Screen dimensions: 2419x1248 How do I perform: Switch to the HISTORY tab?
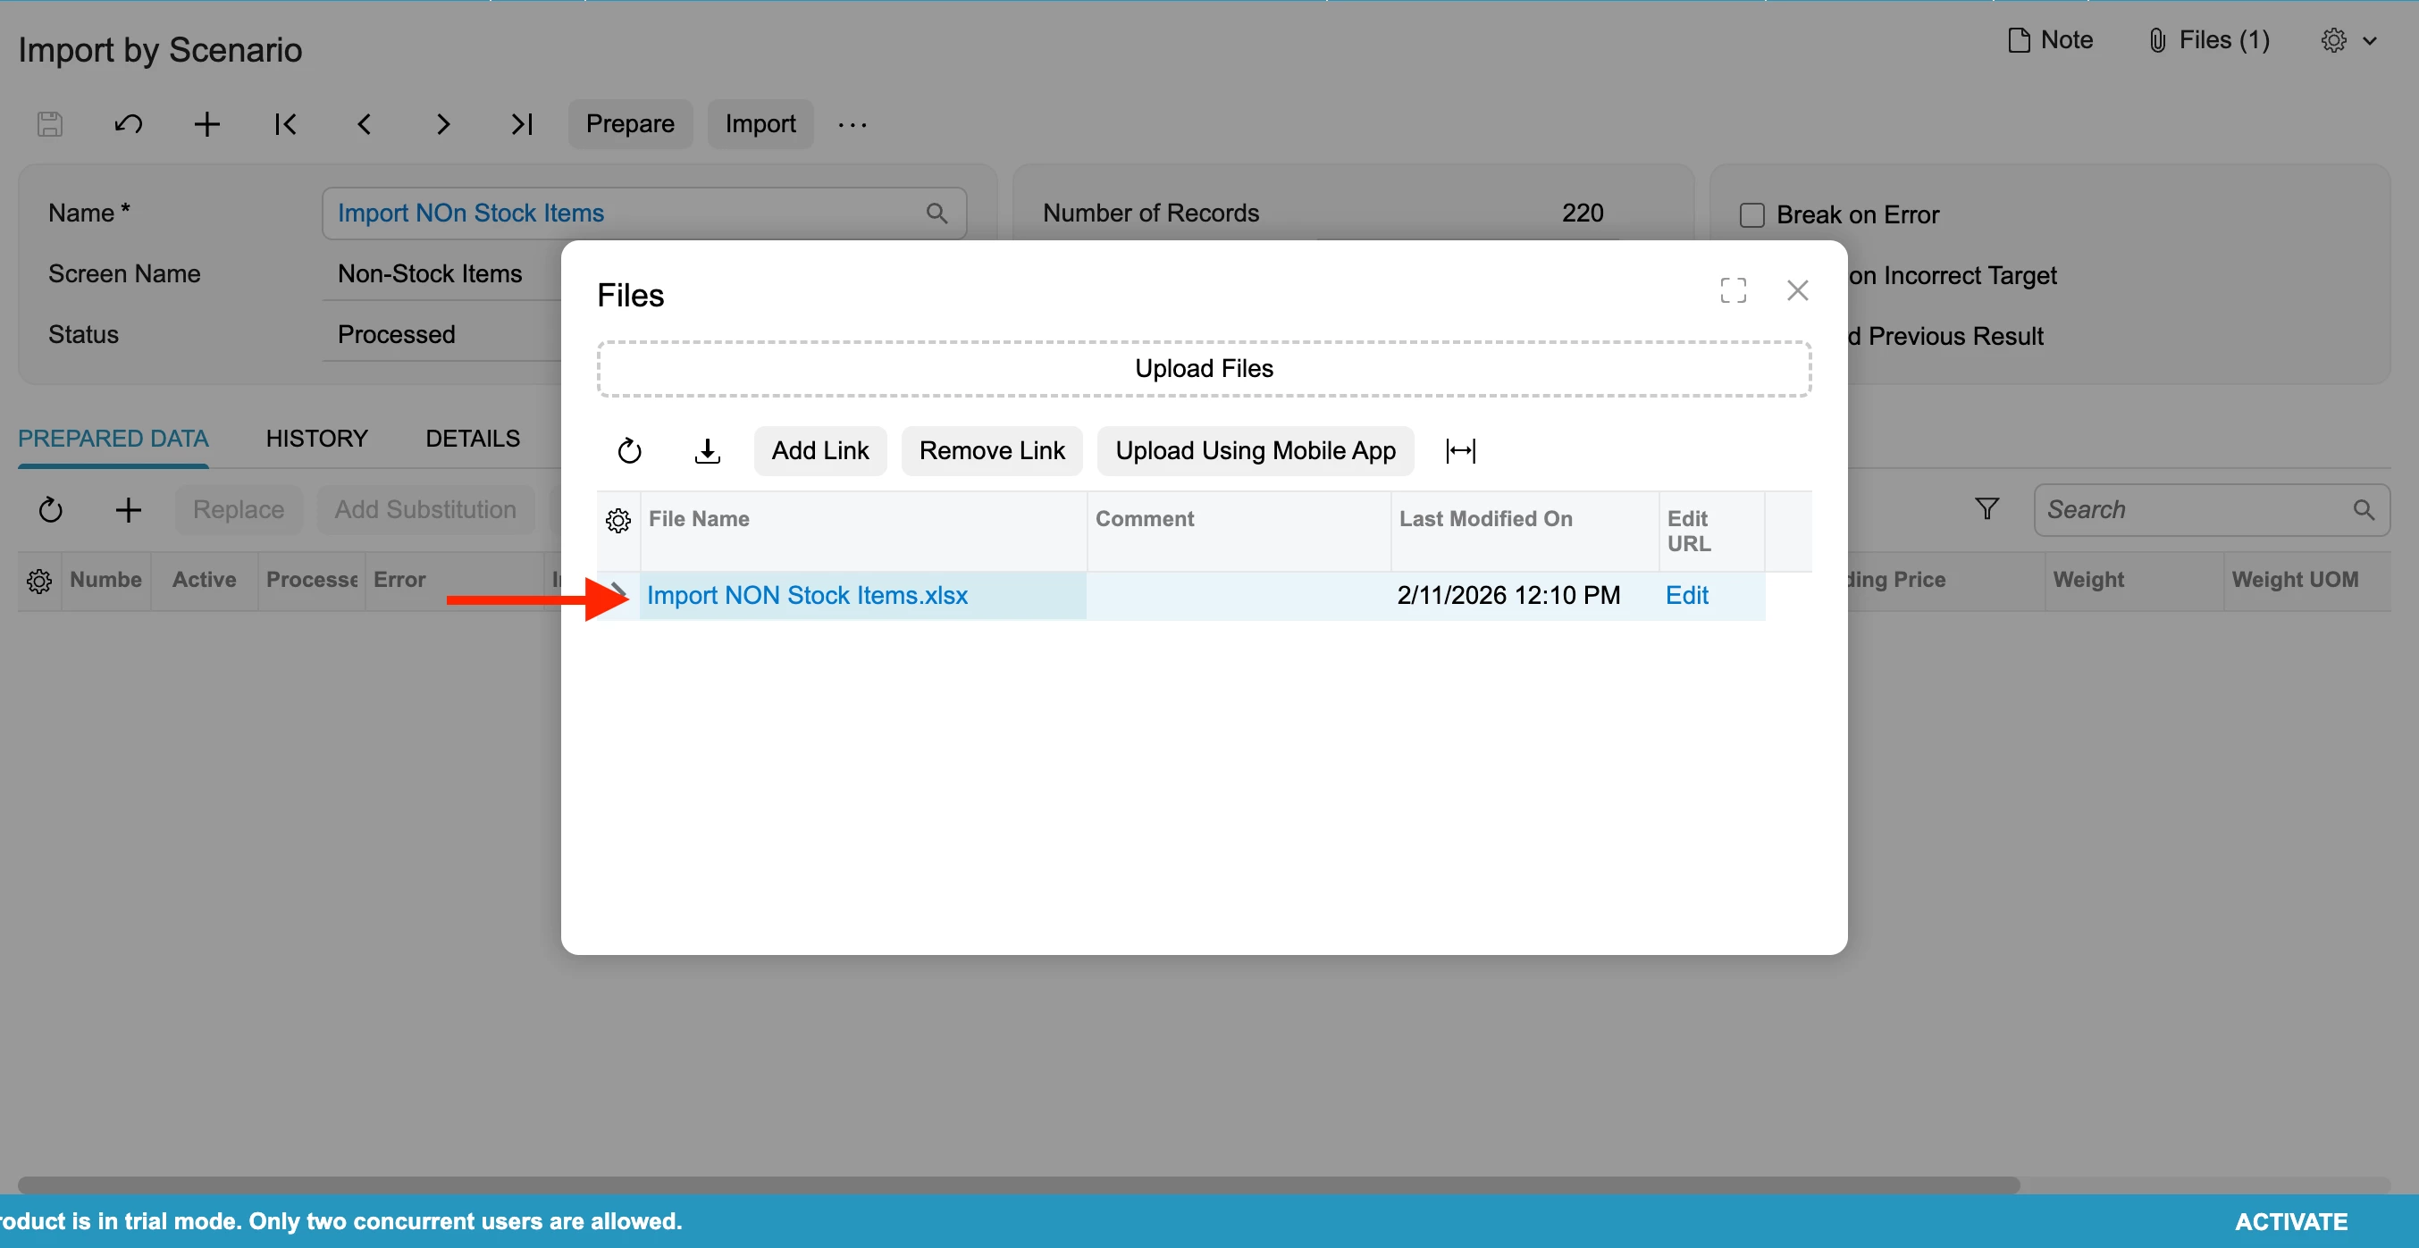click(x=316, y=439)
